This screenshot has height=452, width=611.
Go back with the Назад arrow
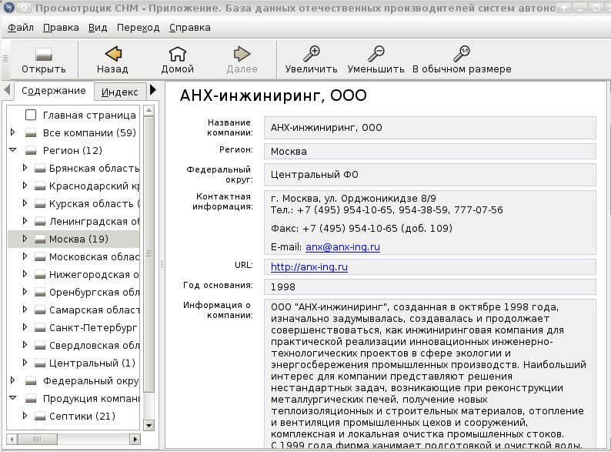tap(113, 54)
